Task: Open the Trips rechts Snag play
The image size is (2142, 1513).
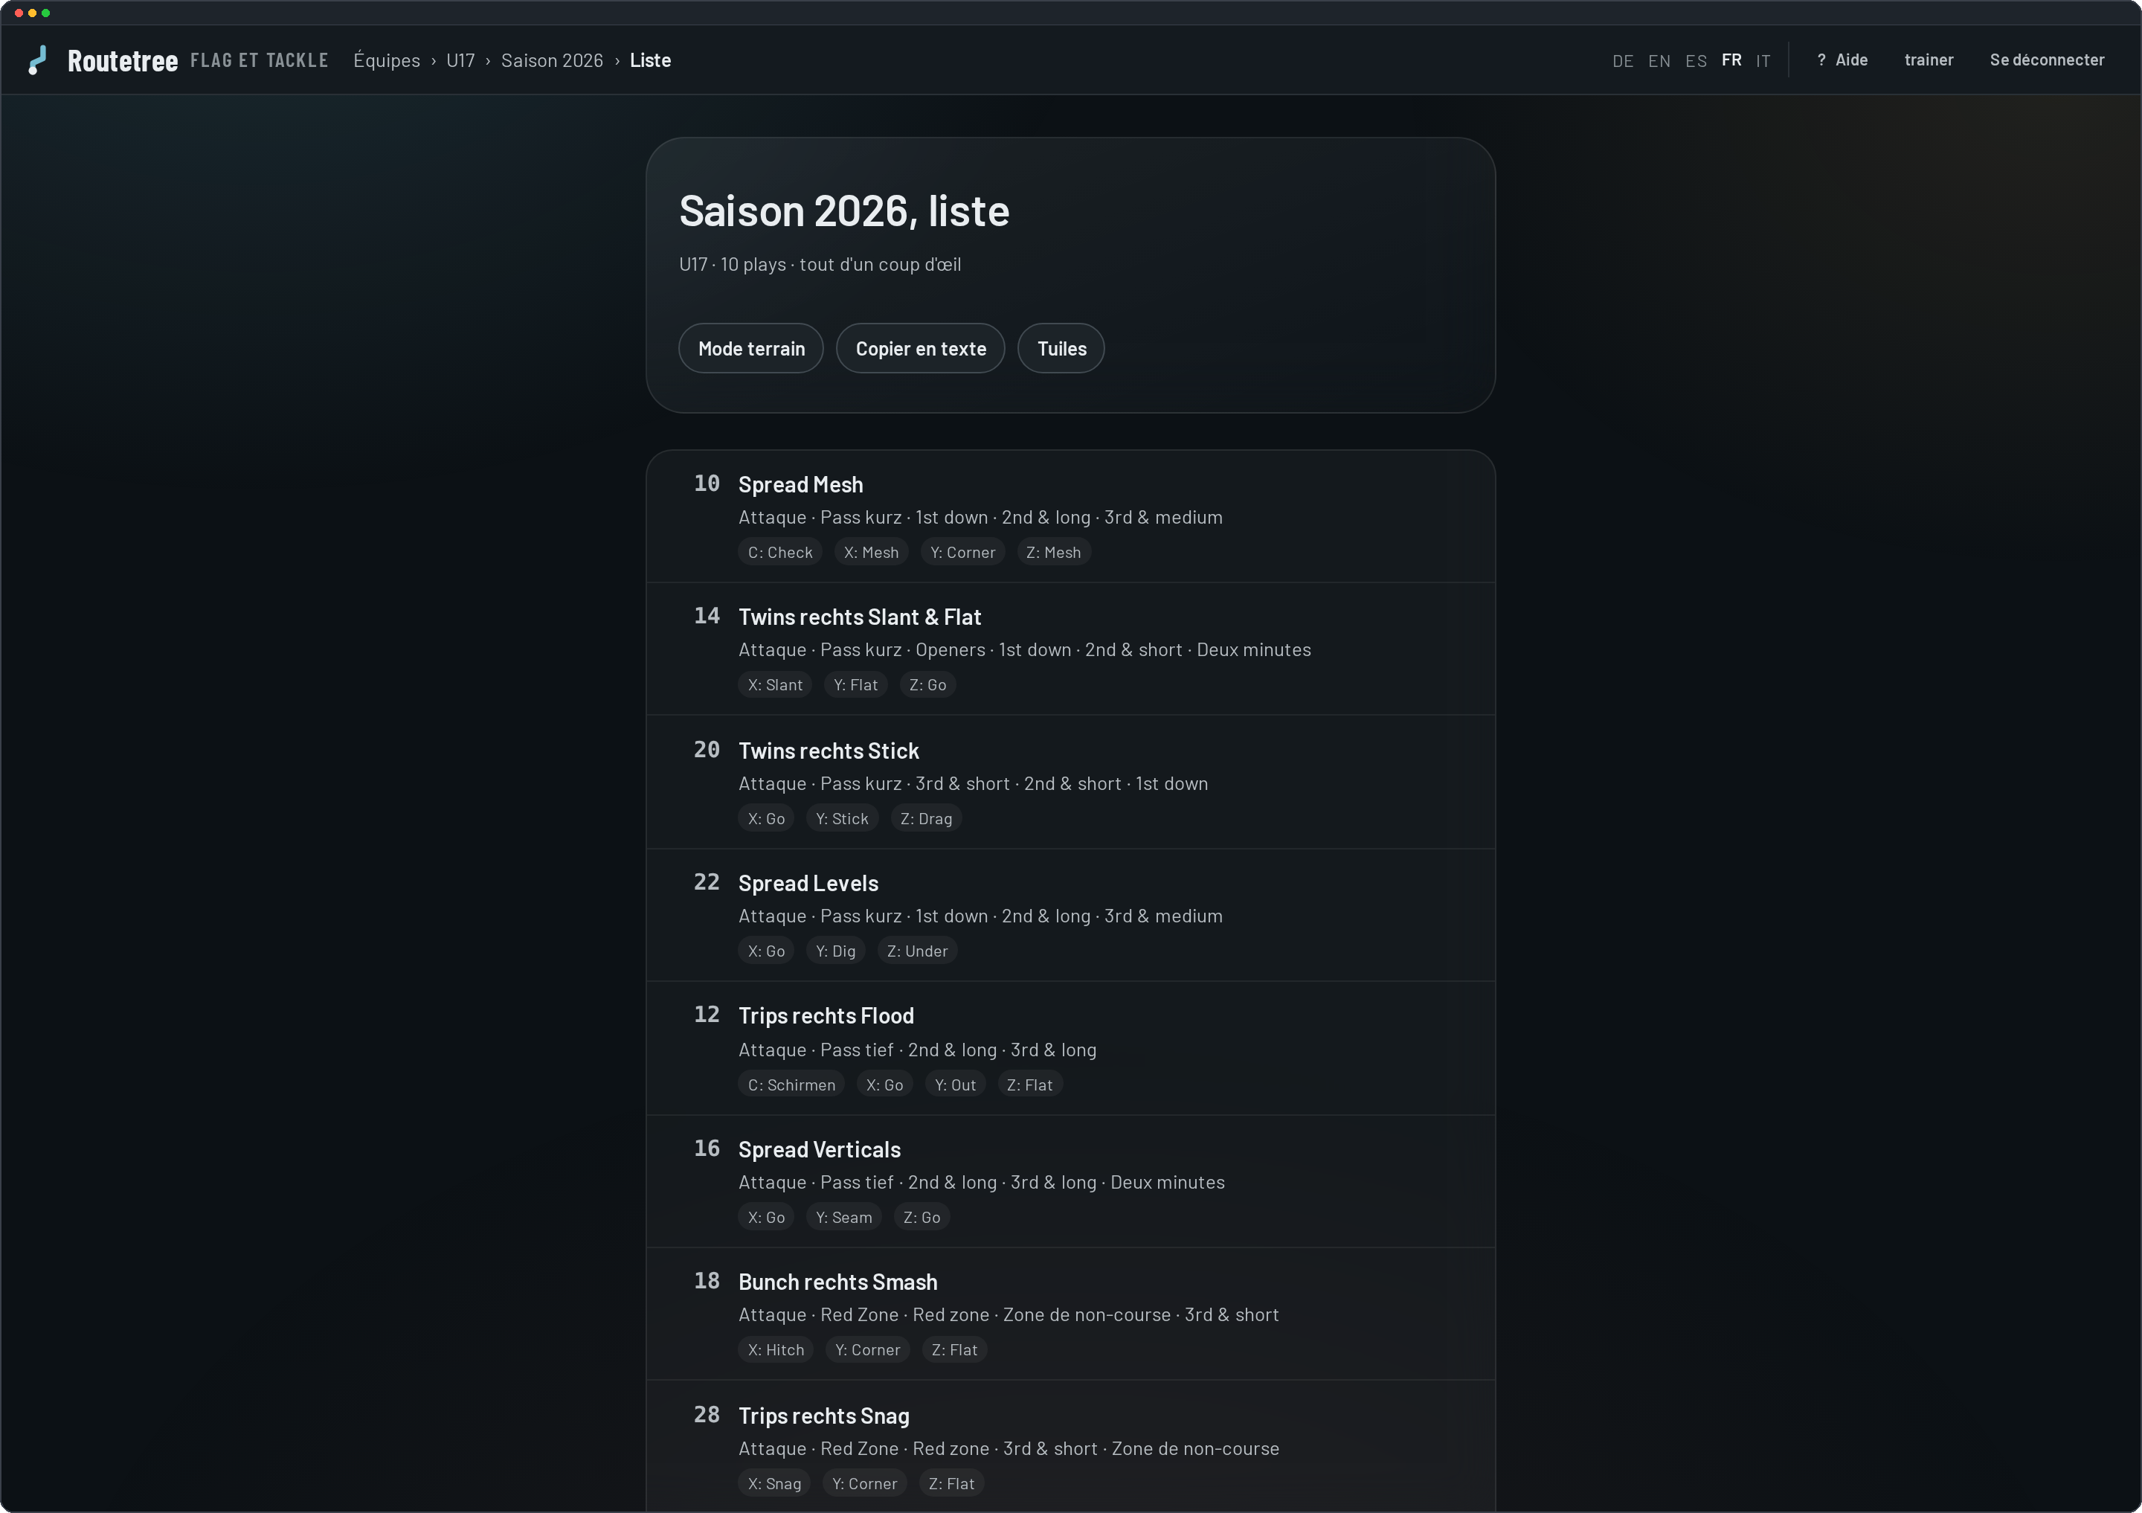Action: (x=1070, y=1447)
